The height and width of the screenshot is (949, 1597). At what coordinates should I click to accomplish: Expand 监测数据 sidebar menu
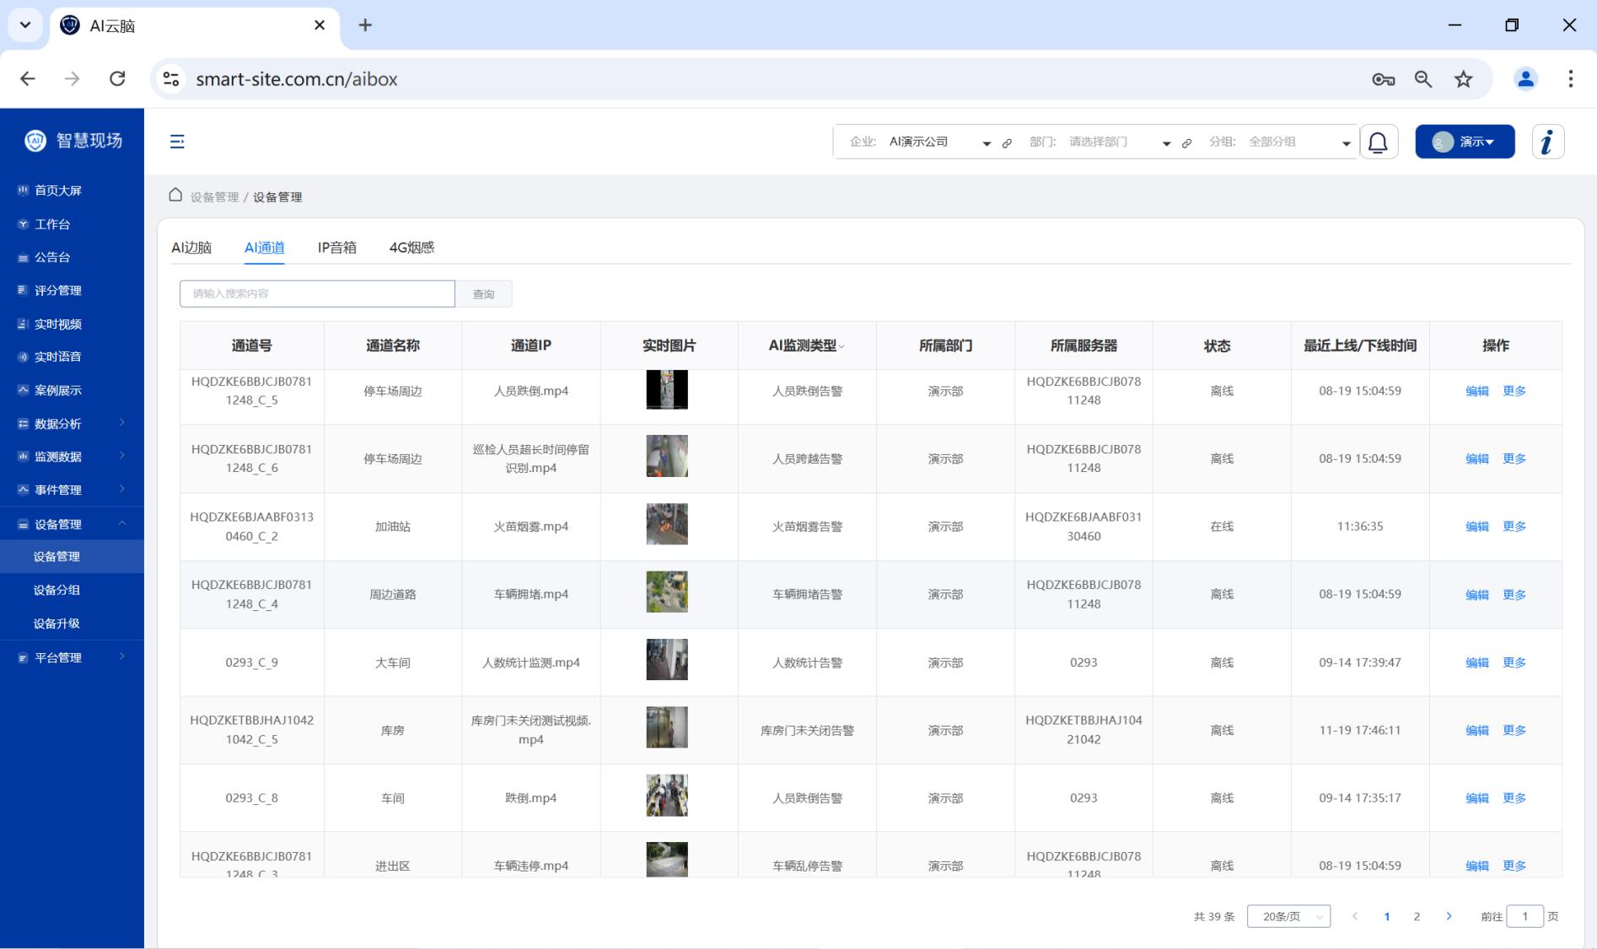tap(72, 456)
